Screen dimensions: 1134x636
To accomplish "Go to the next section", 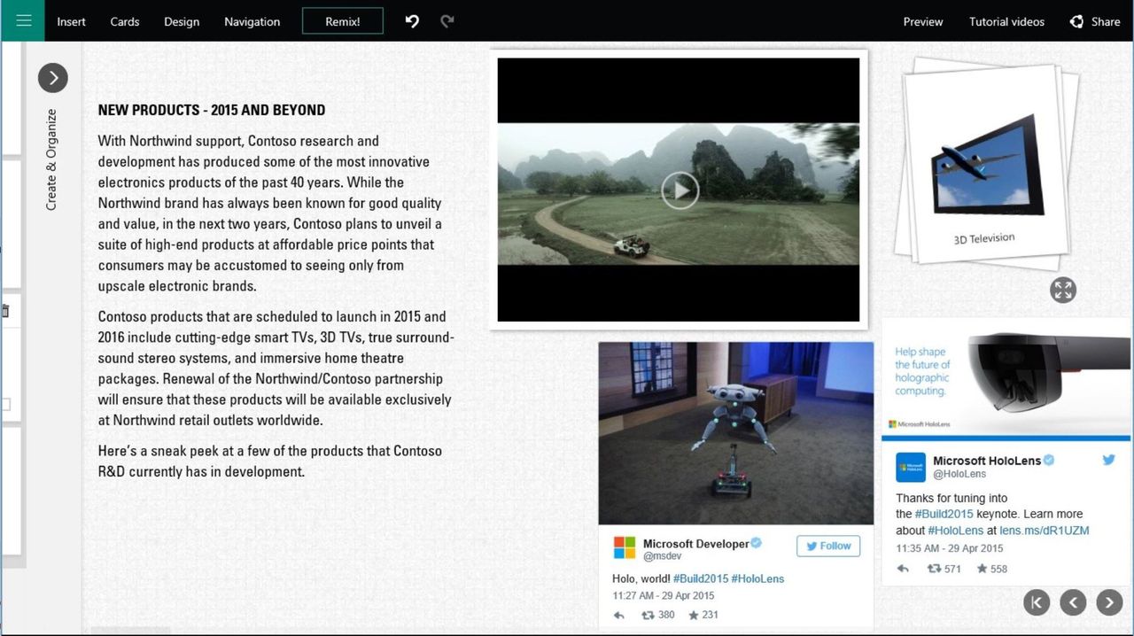I will (1109, 602).
